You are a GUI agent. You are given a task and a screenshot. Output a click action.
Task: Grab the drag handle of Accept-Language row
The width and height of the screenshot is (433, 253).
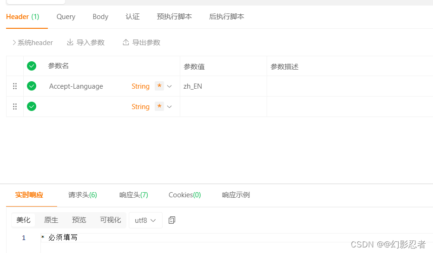coord(15,86)
